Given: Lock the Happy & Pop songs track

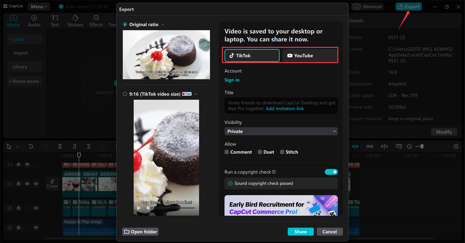Looking at the screenshot, I should [x=19, y=228].
